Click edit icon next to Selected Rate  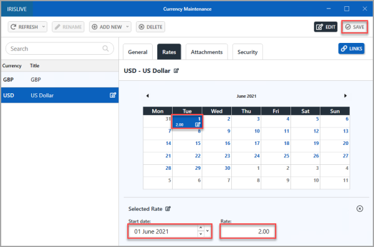(168, 208)
